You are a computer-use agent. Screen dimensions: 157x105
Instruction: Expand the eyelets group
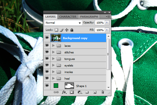click(53, 65)
